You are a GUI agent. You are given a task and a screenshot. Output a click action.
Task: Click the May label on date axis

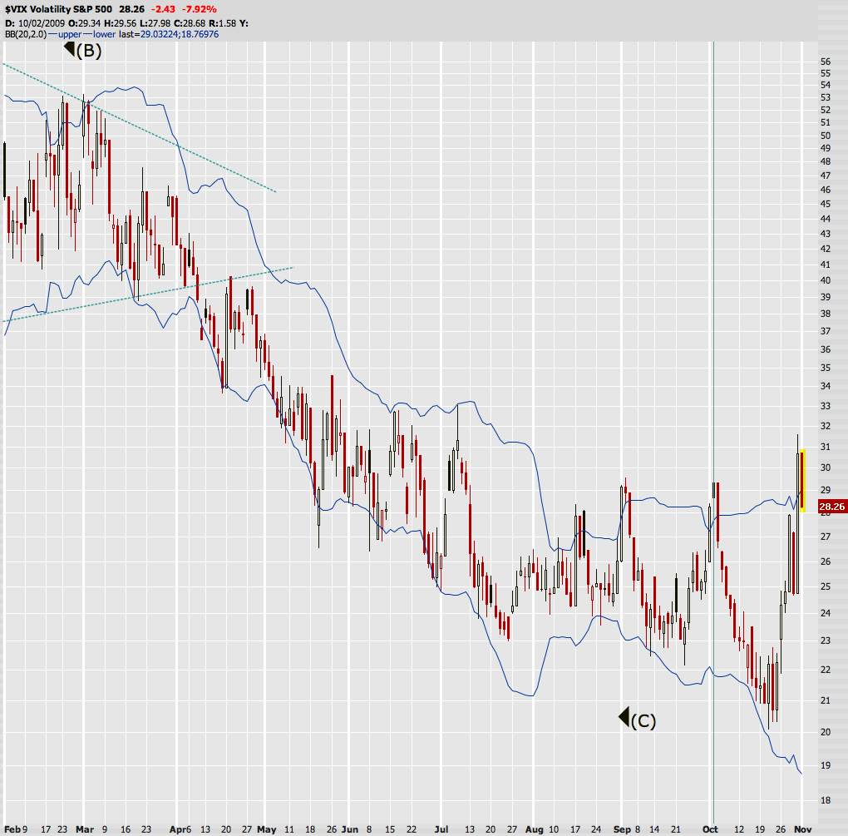click(x=267, y=829)
